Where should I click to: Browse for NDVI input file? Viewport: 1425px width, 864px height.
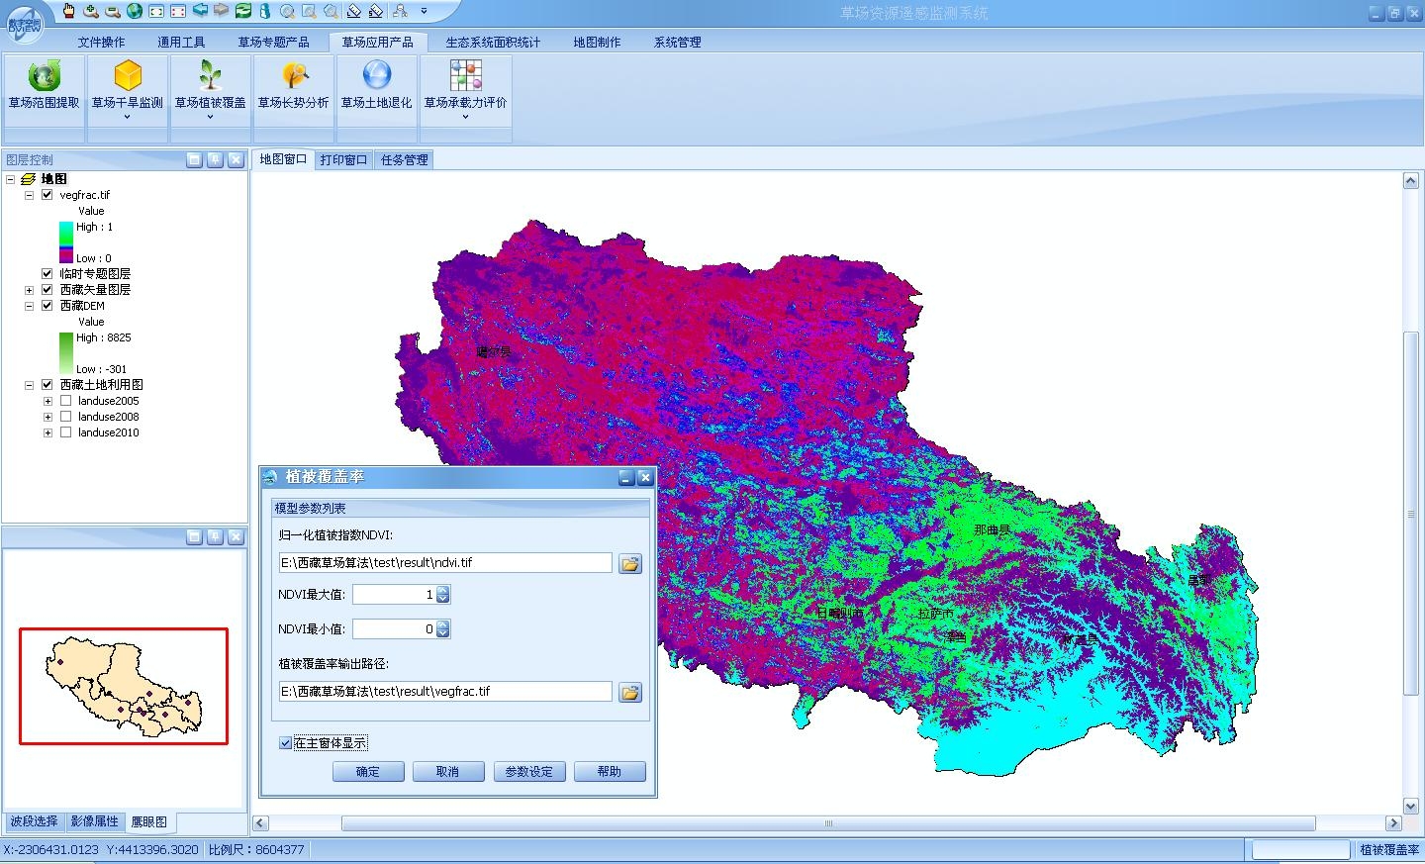629,563
